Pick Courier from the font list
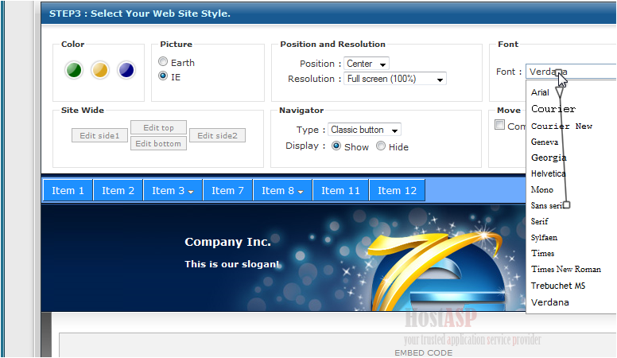Viewport: 617px width, 358px height. [553, 109]
